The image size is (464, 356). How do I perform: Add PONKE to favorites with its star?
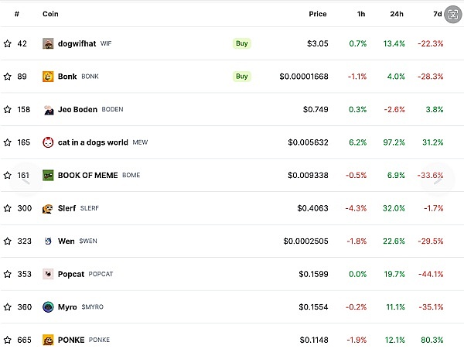pyautogui.click(x=8, y=340)
